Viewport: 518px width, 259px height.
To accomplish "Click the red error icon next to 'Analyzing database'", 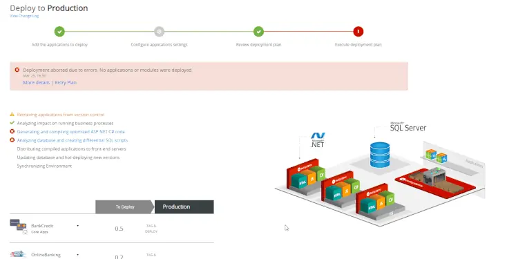I will (x=12, y=140).
